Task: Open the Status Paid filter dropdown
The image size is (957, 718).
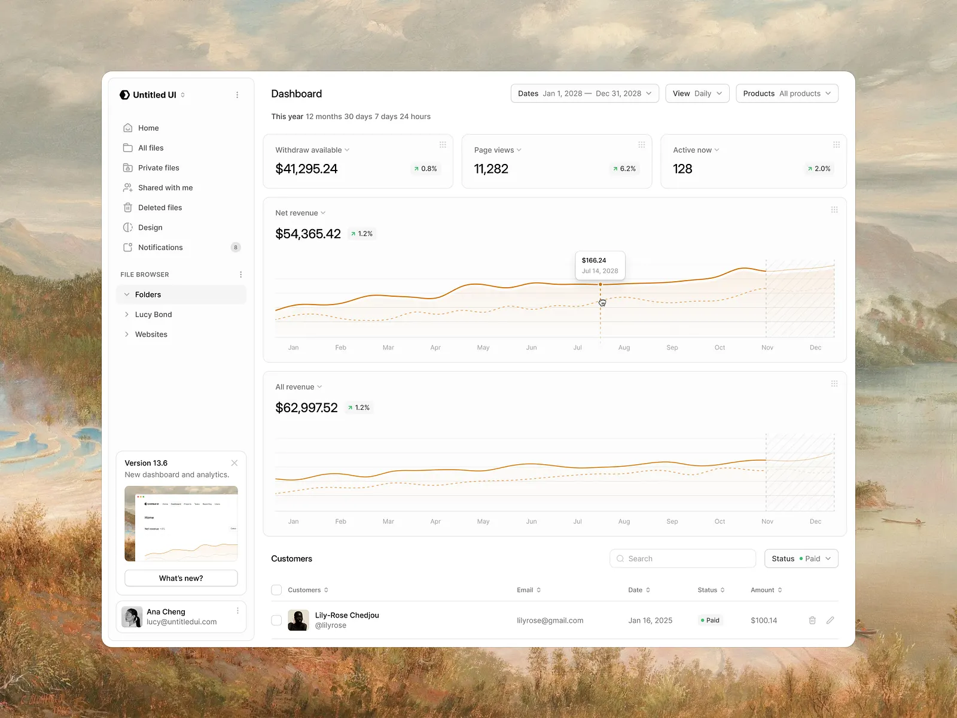Action: 801,559
